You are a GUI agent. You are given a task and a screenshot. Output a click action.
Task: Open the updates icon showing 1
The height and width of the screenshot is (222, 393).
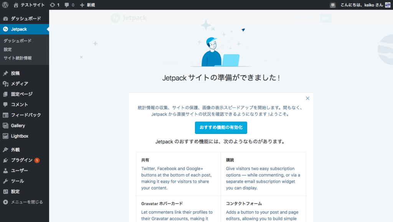tap(52, 5)
